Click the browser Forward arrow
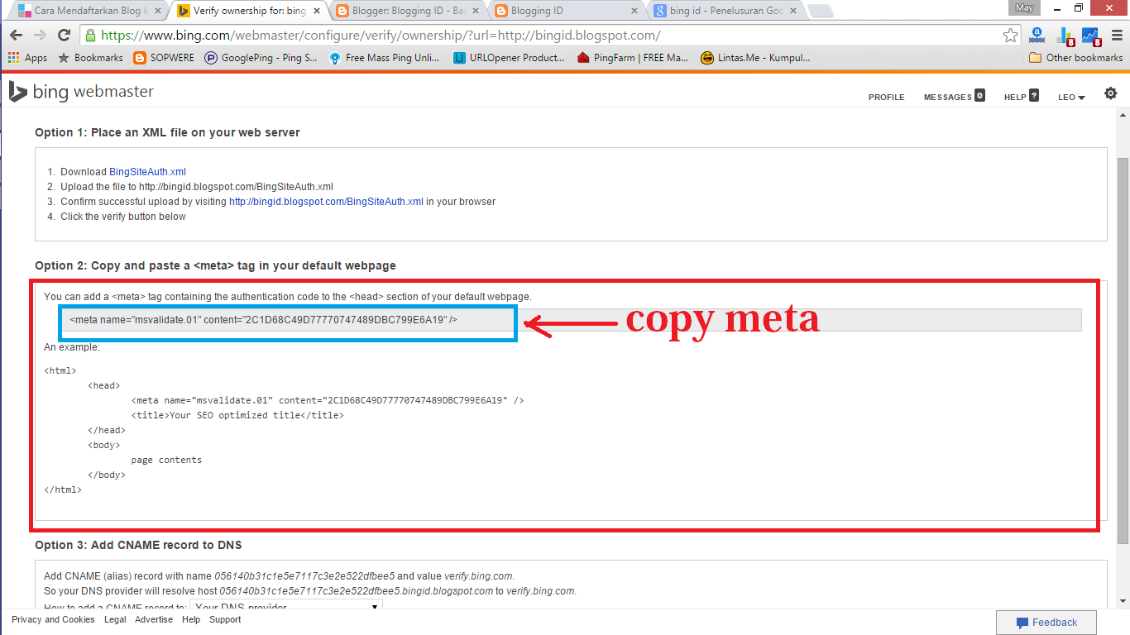1130x635 pixels. click(40, 36)
